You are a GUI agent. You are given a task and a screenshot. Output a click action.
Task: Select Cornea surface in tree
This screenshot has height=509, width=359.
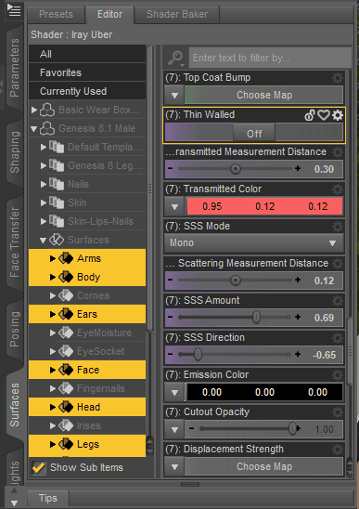[x=87, y=295]
